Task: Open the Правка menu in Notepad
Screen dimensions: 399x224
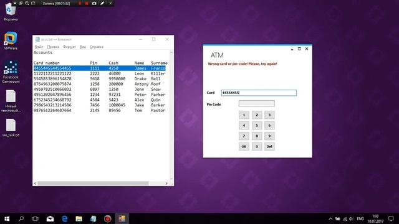Action: pos(53,47)
